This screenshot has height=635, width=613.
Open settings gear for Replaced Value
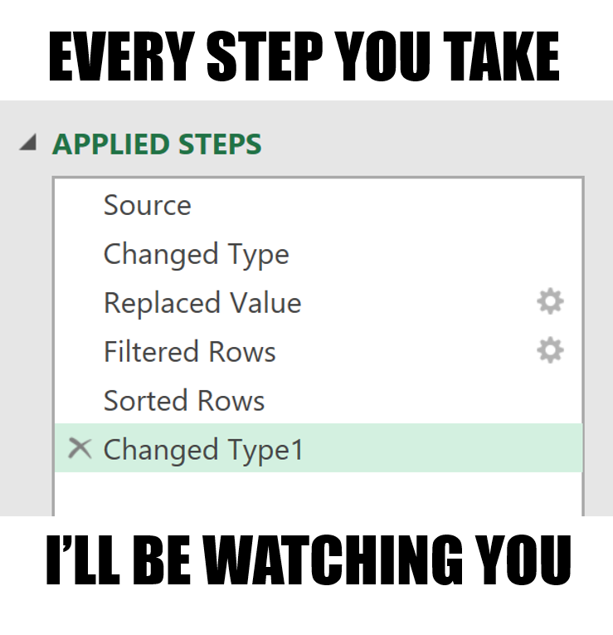(x=550, y=302)
